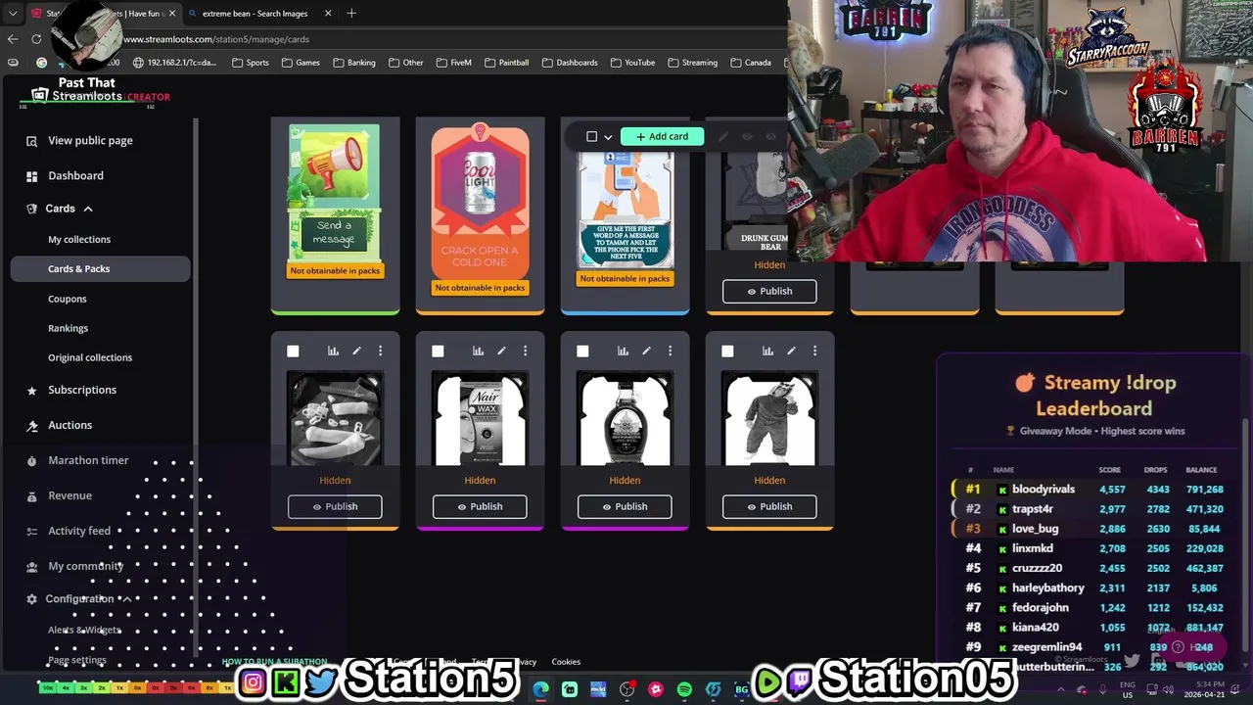
Task: Open Original collections page
Action: [90, 357]
